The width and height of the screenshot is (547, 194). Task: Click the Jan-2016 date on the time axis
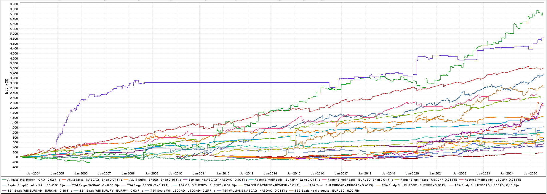[x=318, y=174]
